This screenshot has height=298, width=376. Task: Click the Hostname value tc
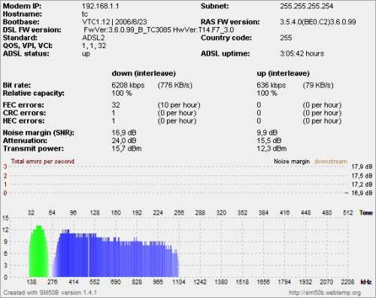(x=85, y=14)
